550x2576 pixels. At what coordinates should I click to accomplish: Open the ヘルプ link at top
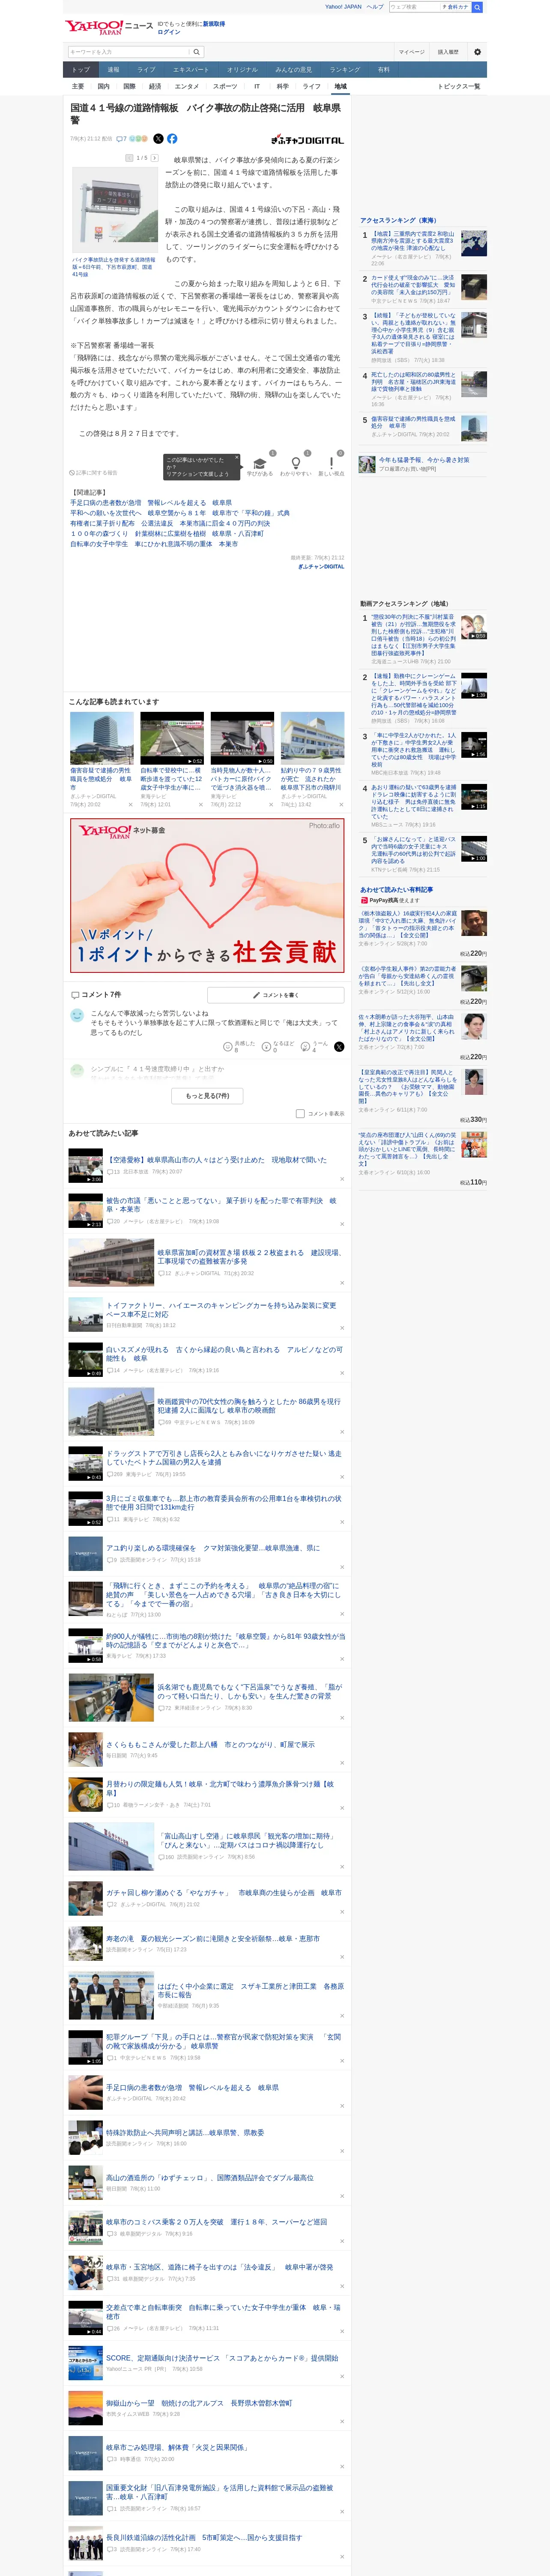tap(375, 7)
